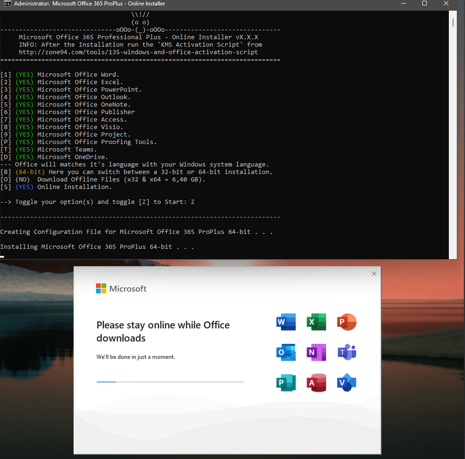Click the (NO) Download Offline Files option

[x=24, y=179]
